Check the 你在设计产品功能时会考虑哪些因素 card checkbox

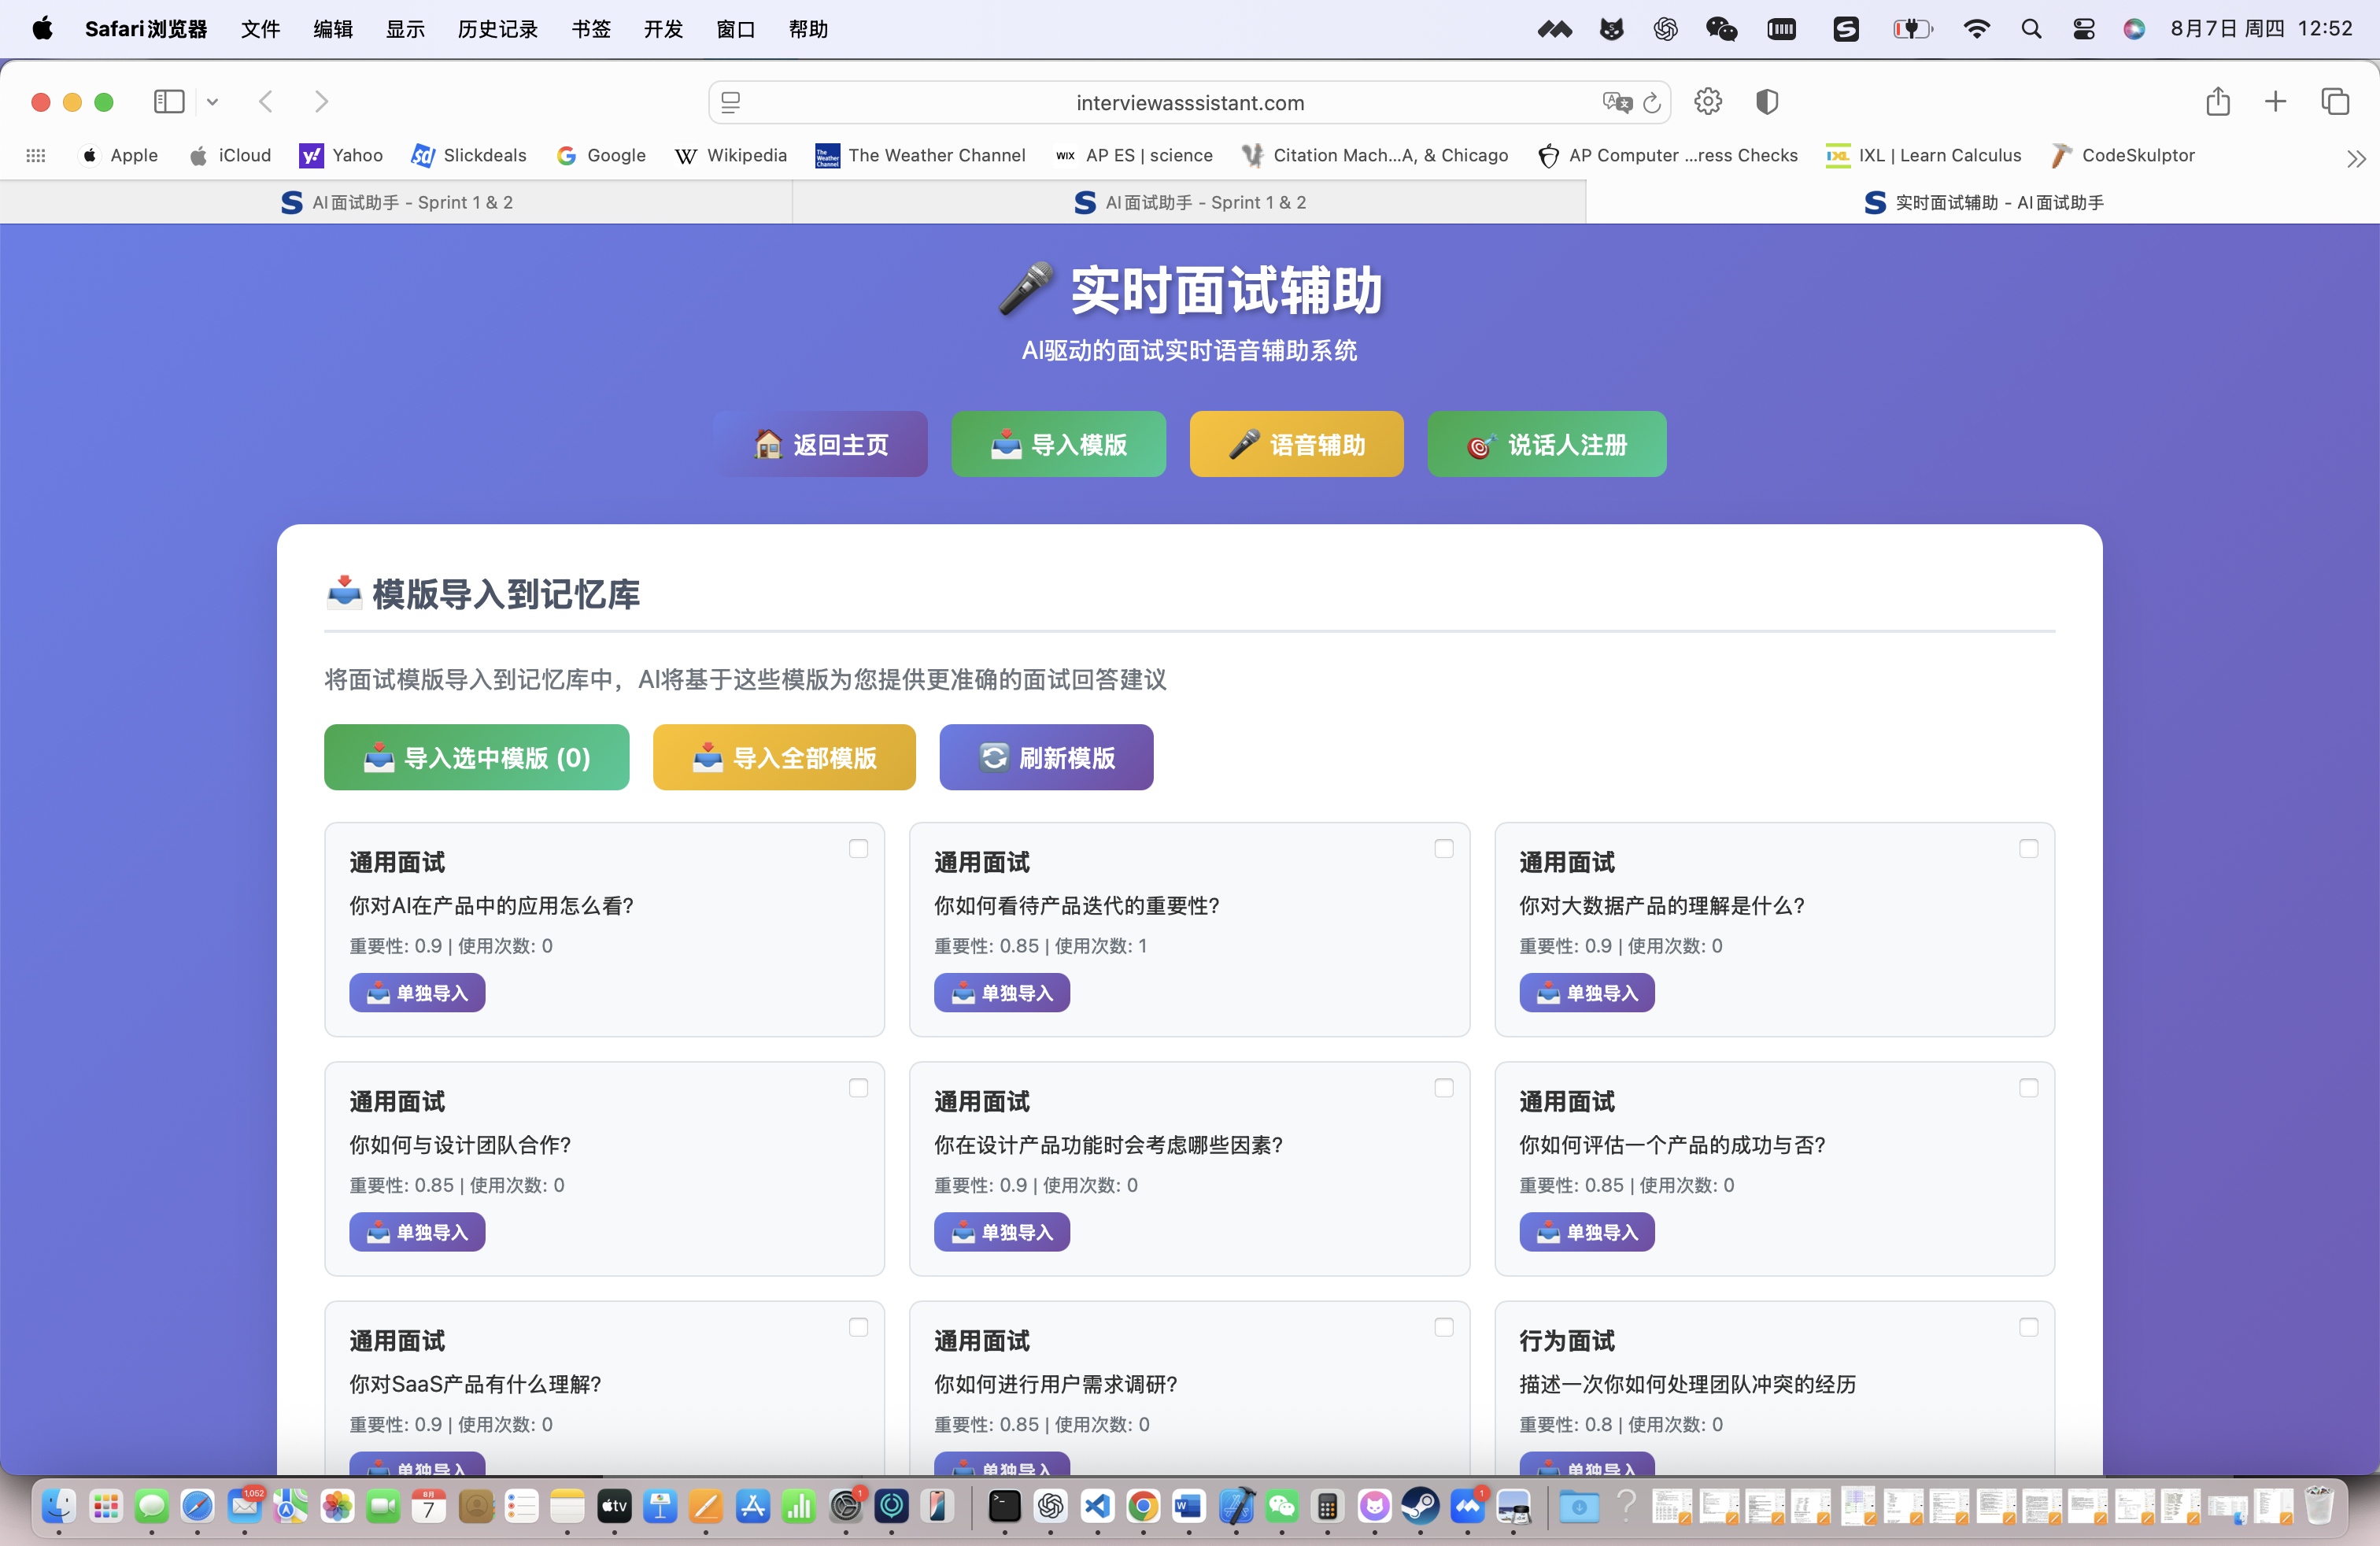point(1443,1087)
